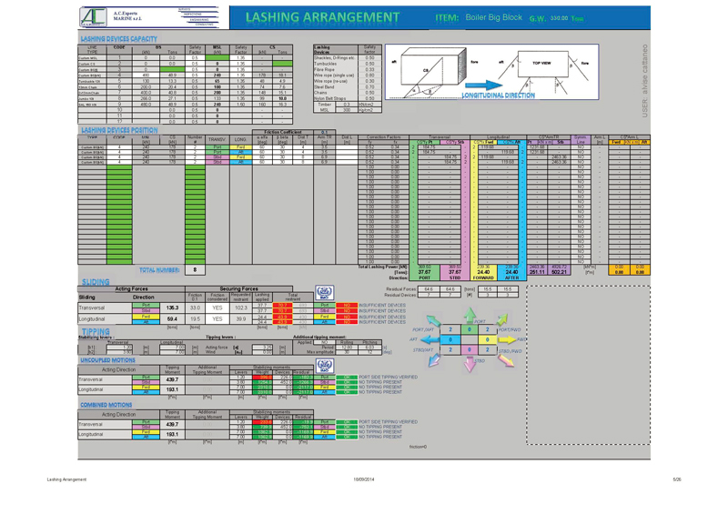Select the PORT/FWD corner cell showing 2
The image size is (728, 514).
pyautogui.click(x=488, y=329)
